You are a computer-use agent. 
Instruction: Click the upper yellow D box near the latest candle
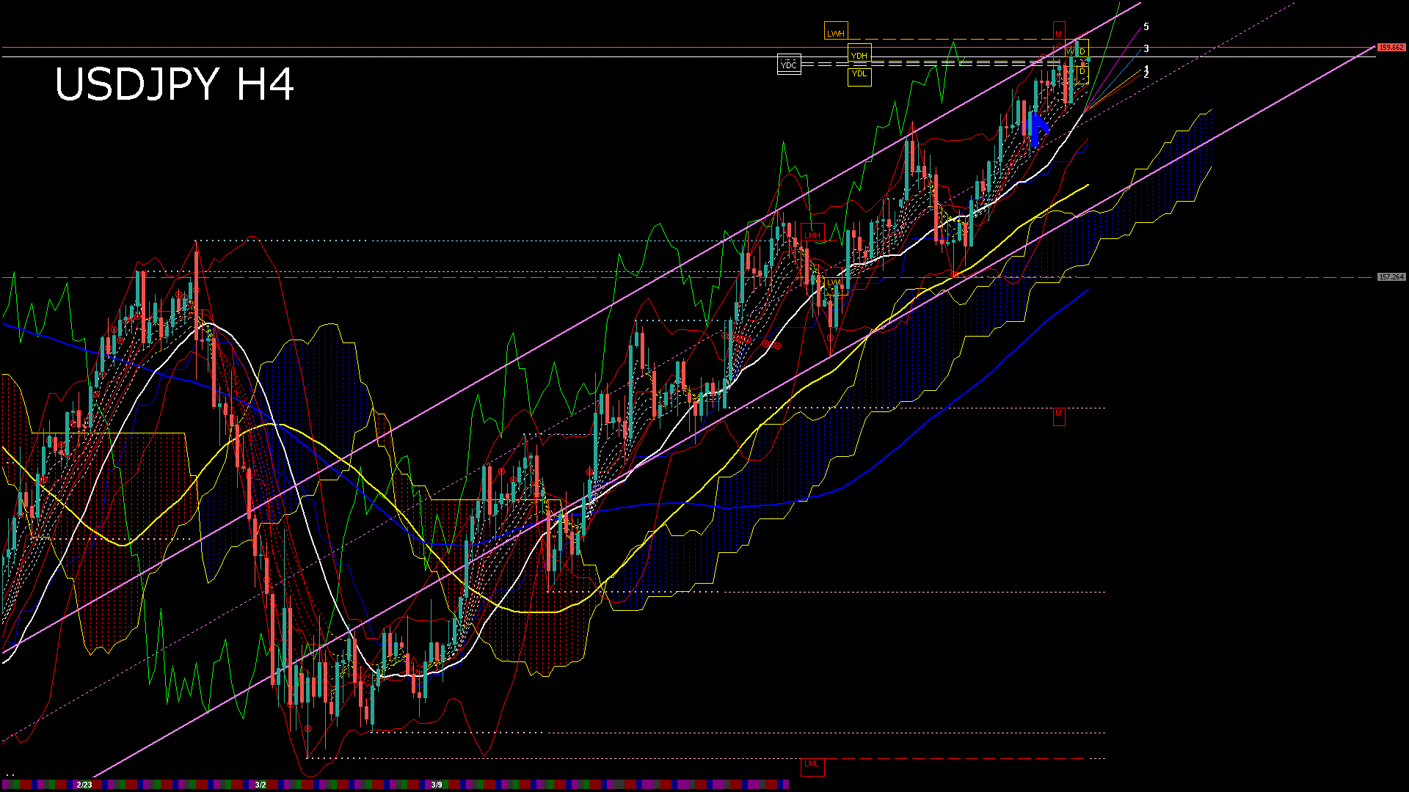point(1082,51)
